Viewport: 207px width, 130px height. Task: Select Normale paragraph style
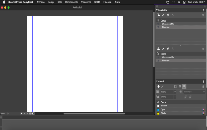(x=181, y=27)
